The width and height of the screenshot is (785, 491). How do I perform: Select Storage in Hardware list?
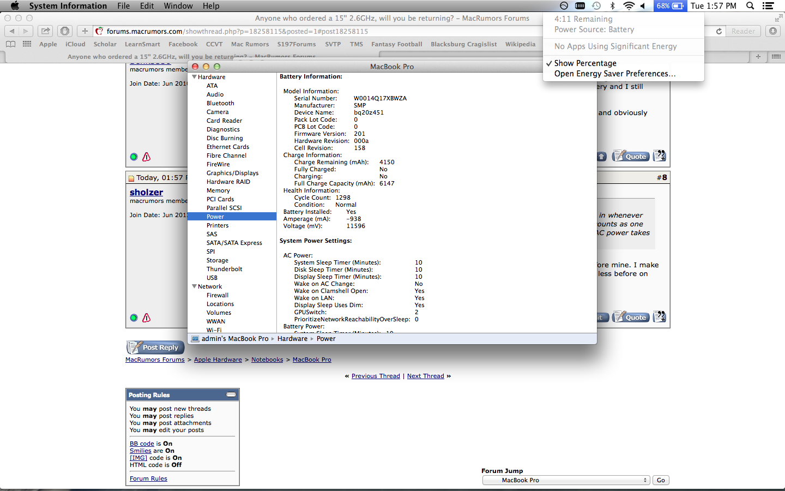(x=217, y=260)
